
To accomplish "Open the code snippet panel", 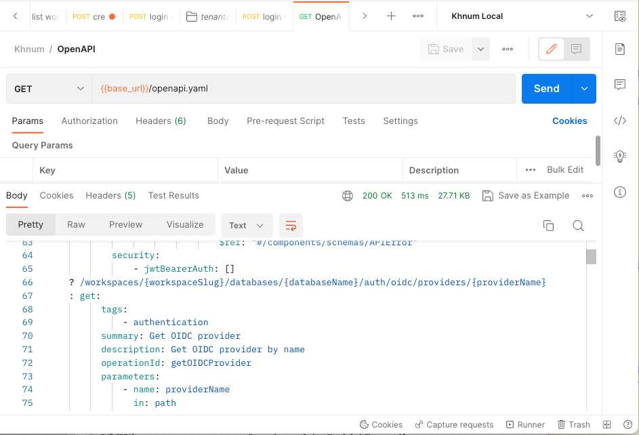I will pos(620,120).
